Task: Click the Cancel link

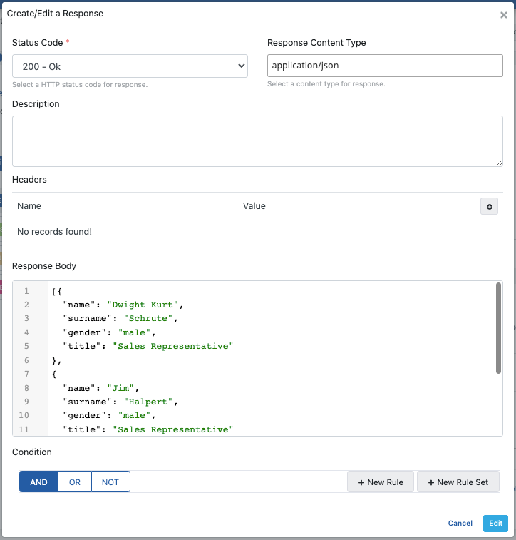Action: (x=460, y=523)
